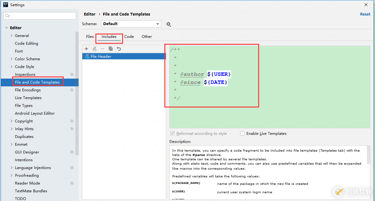Expand the Language Injections node arrow

click(12, 168)
